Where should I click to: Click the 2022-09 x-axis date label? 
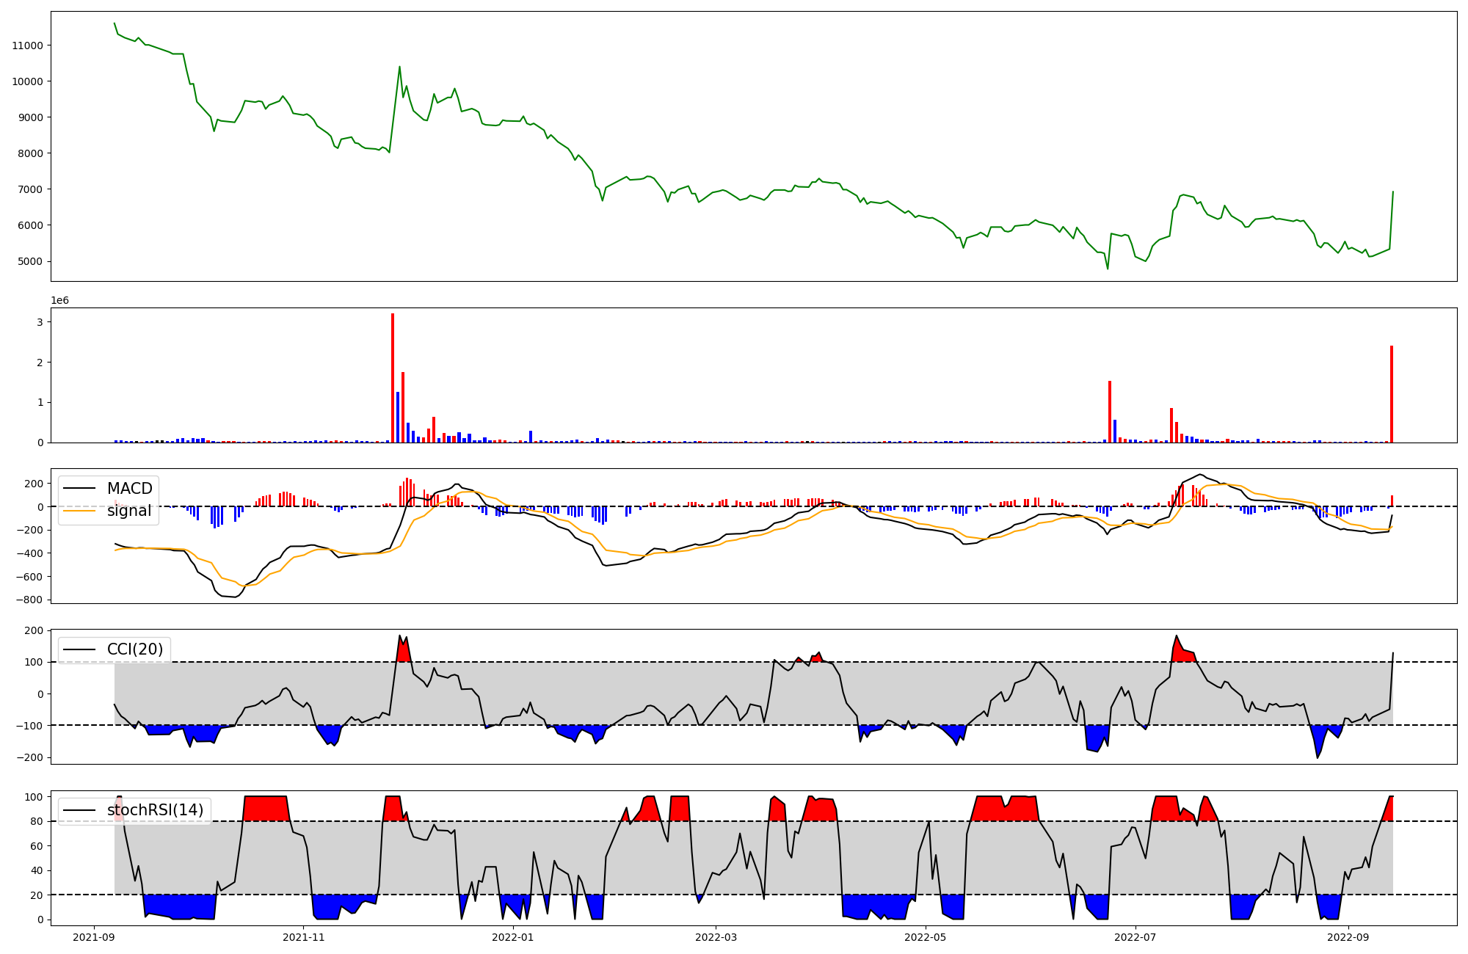tap(1348, 937)
